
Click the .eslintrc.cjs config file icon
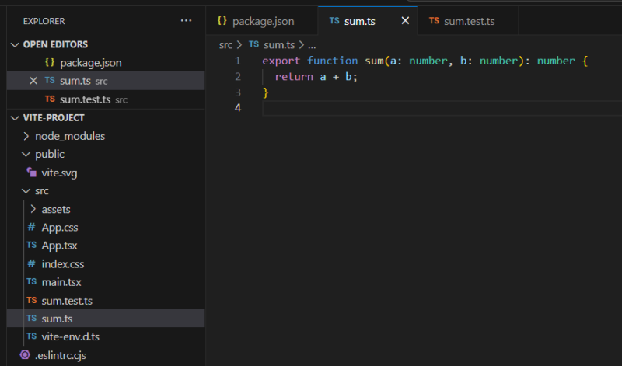25,354
